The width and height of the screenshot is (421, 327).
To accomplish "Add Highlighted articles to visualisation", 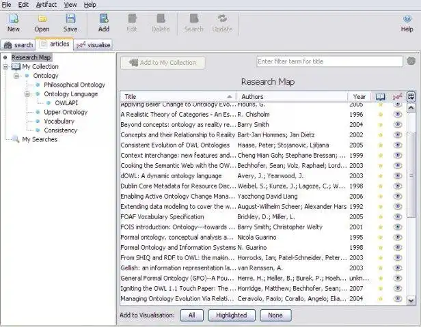I will [x=232, y=315].
